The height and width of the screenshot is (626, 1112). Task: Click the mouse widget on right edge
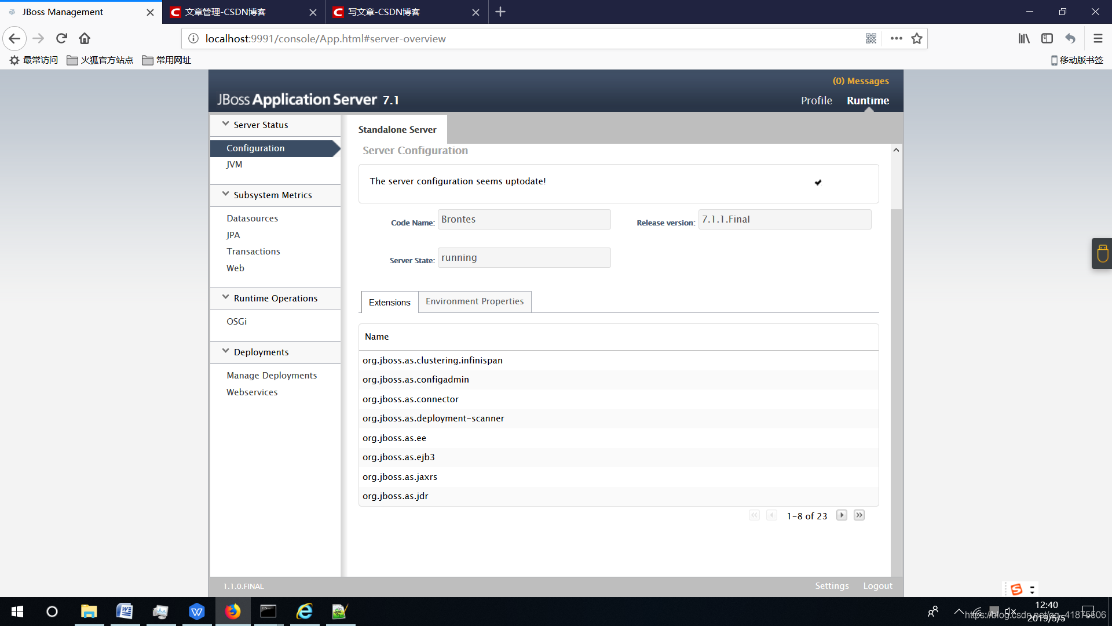coord(1102,253)
